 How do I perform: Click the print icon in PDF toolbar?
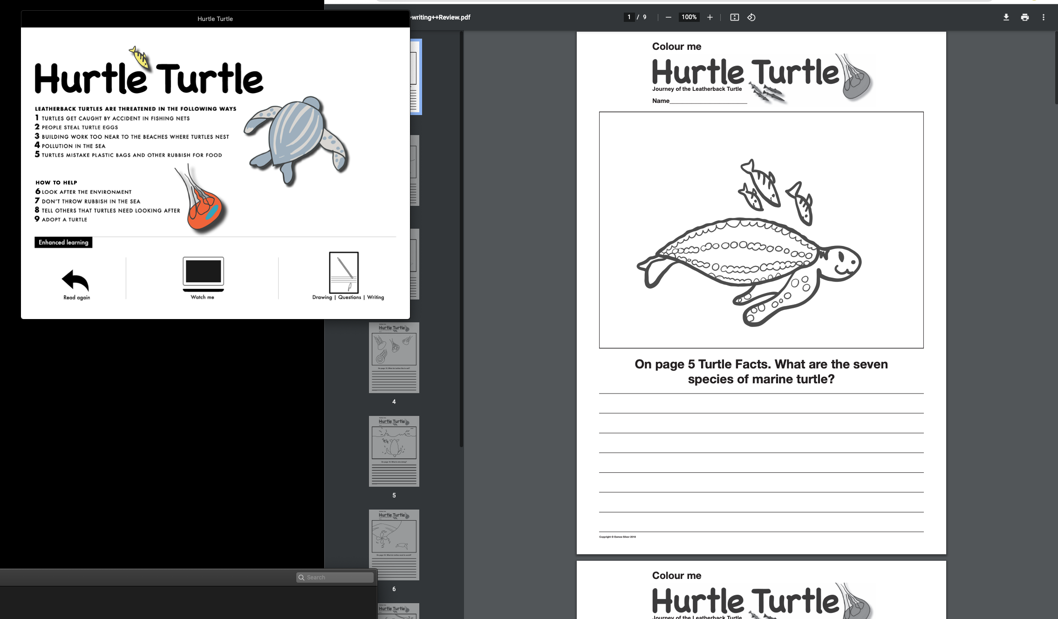[1024, 17]
